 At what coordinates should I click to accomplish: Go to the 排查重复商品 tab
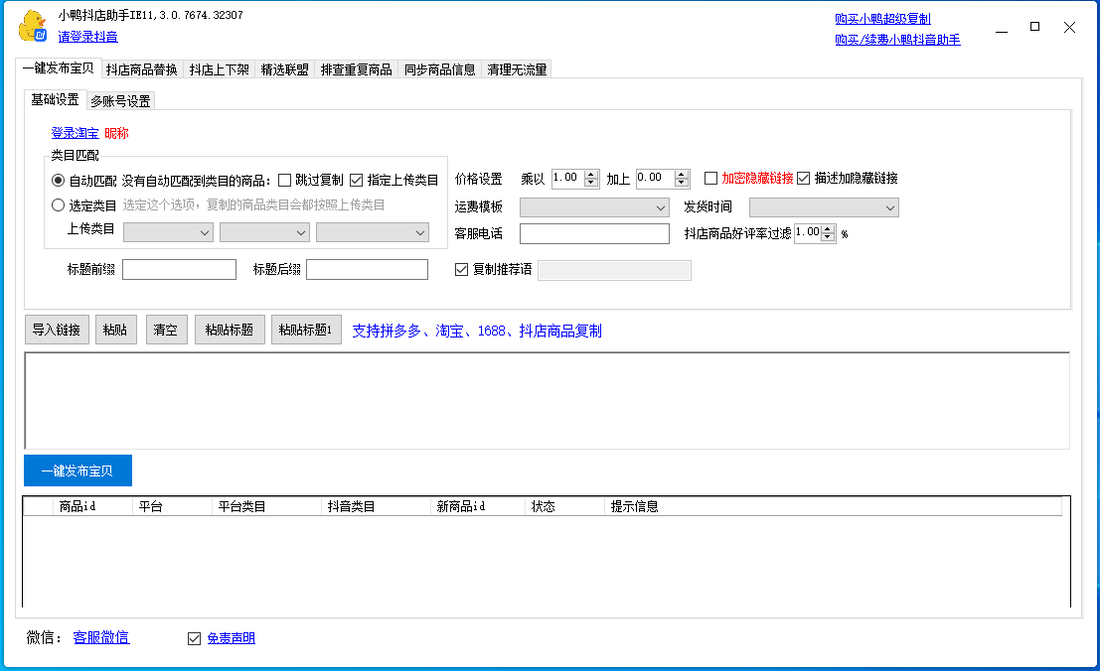pos(357,69)
